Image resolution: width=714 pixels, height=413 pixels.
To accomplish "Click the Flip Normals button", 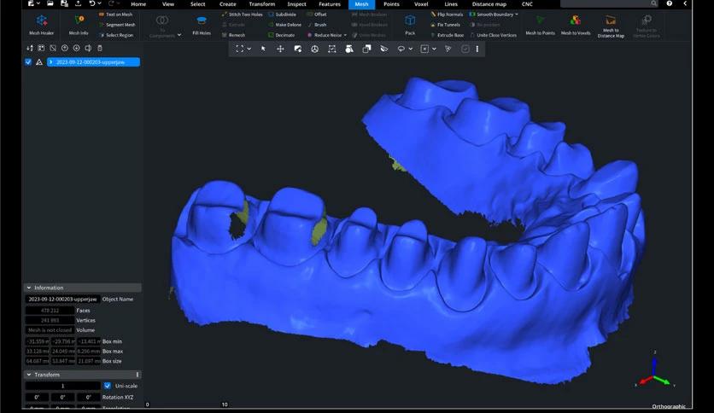I will (x=447, y=15).
